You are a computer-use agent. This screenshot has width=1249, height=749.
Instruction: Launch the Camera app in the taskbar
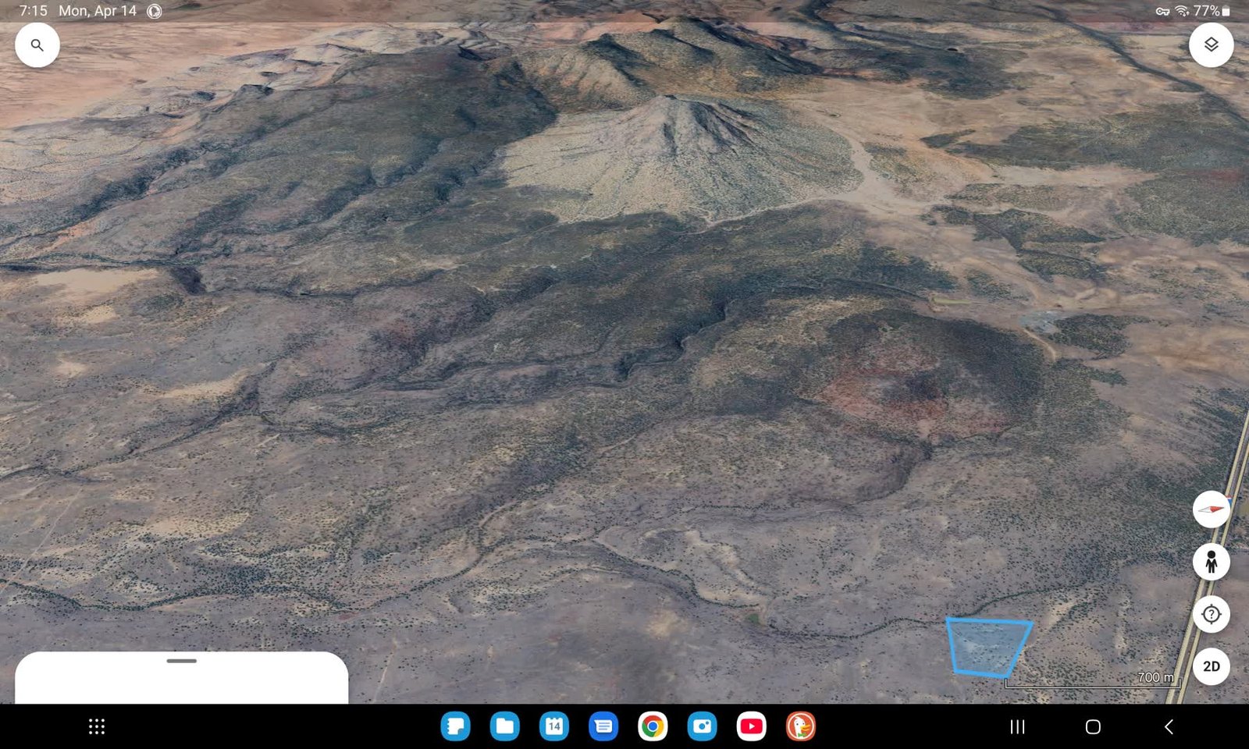pos(702,727)
